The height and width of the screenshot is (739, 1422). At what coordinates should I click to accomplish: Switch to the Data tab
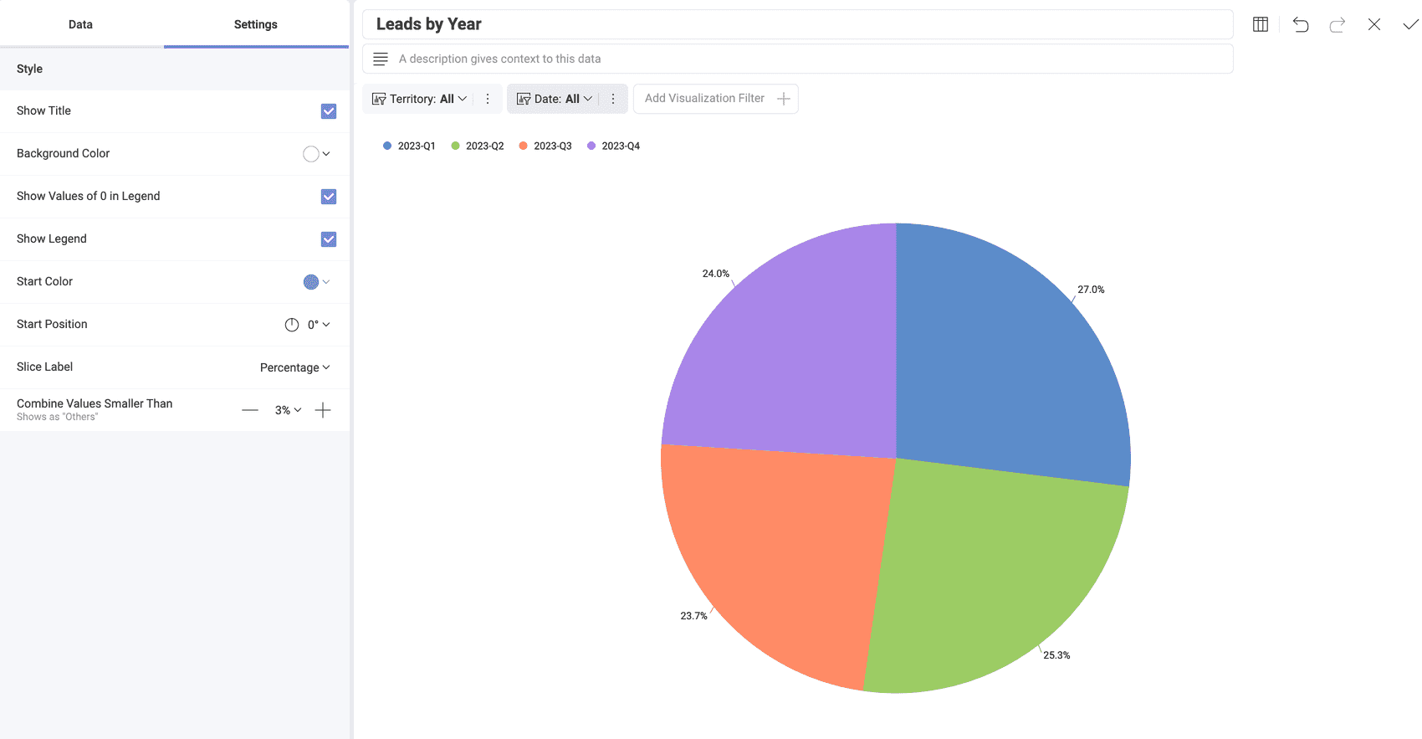pos(81,24)
